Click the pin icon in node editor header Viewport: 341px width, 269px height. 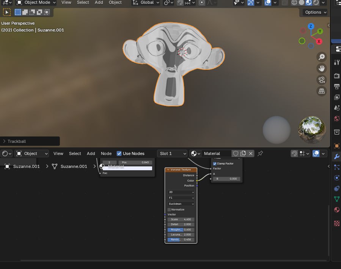point(260,153)
